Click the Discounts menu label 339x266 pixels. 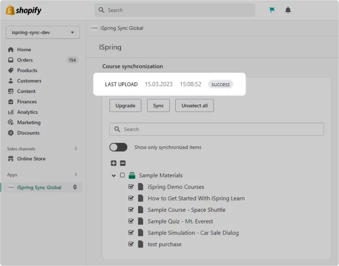tap(28, 133)
